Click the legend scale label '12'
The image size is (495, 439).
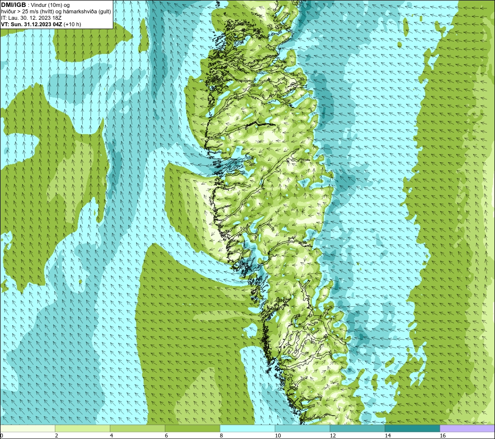click(333, 436)
